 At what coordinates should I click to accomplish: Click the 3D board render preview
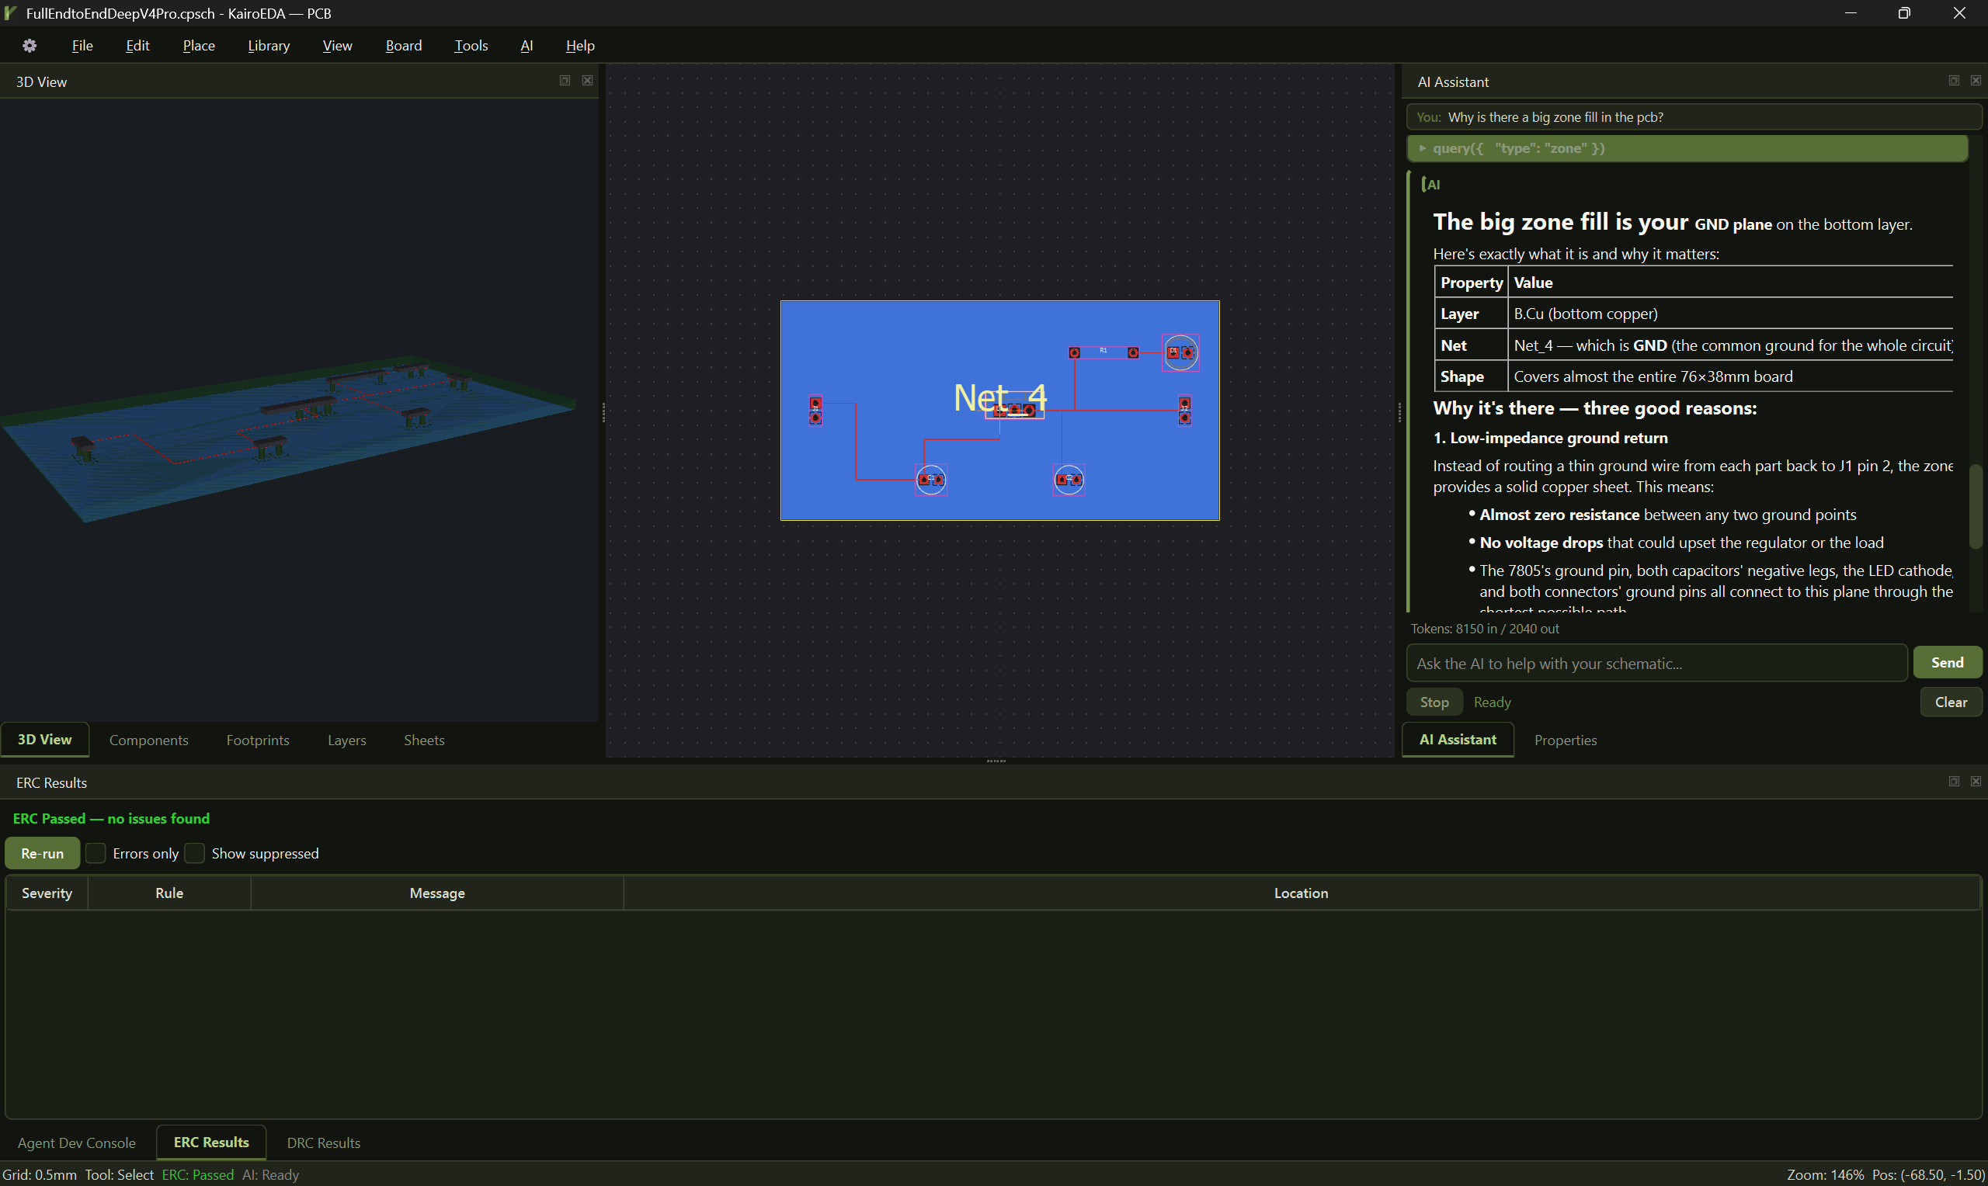click(x=288, y=439)
